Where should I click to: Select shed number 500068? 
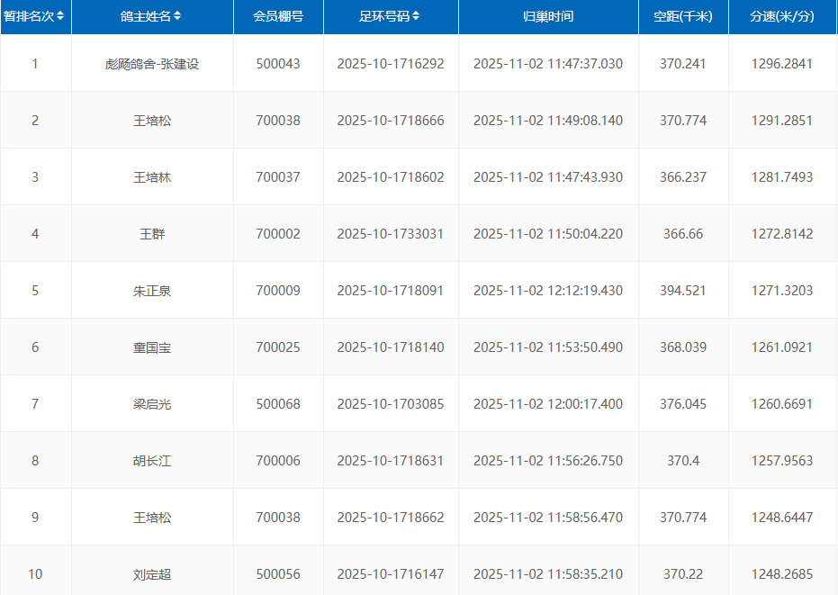[278, 404]
